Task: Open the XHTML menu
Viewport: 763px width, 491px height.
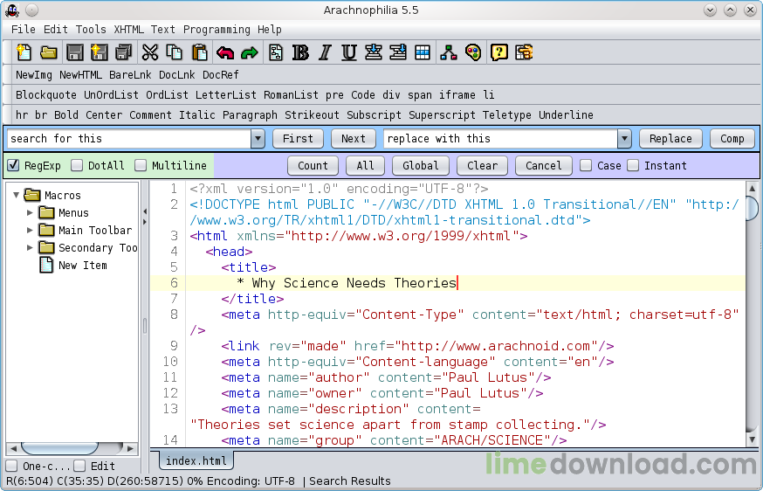Action: pos(129,29)
